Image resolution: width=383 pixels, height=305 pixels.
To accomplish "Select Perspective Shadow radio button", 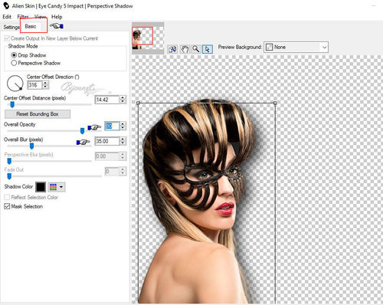I will [14, 63].
